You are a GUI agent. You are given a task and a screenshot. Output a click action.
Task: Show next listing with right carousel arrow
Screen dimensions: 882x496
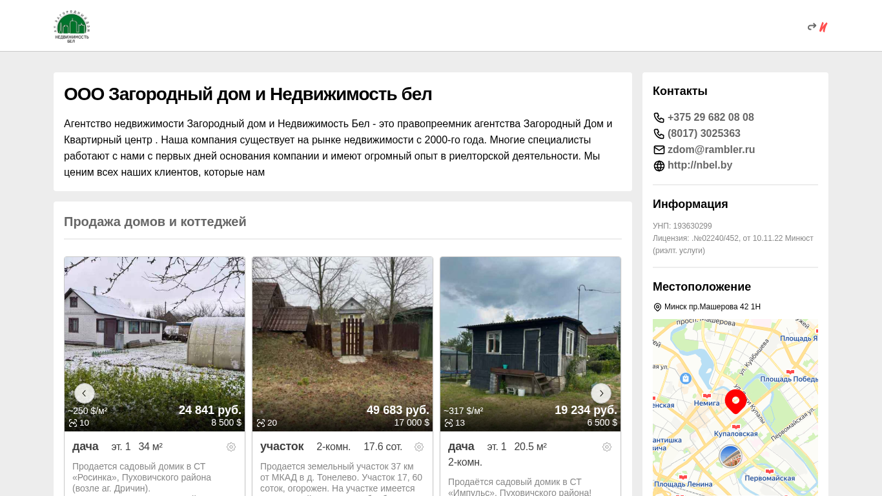click(601, 393)
